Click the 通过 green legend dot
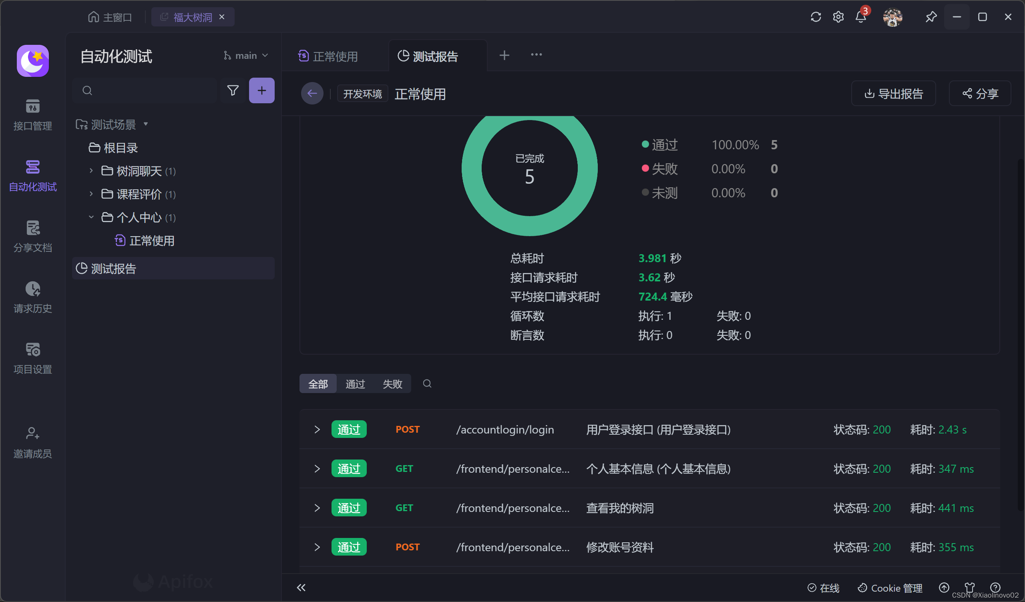This screenshot has width=1025, height=602. (645, 144)
